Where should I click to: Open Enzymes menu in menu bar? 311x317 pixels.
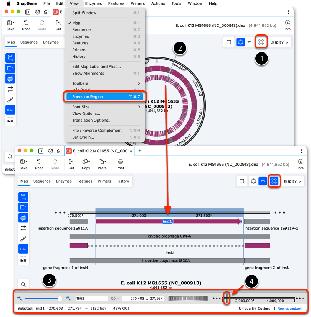point(93,3)
